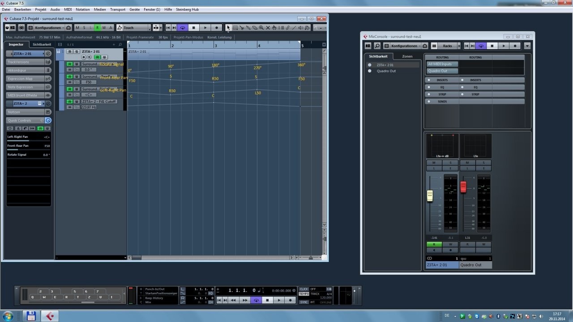This screenshot has width=573, height=322.
Task: Solo the Z3TA+ 2 01 track
Action: (77, 51)
